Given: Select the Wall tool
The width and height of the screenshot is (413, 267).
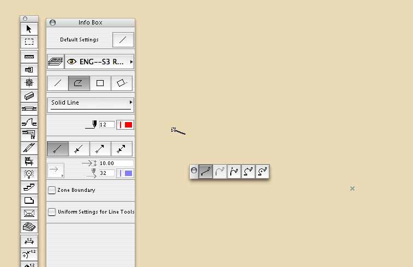Looking at the screenshot, I should pos(29,57).
